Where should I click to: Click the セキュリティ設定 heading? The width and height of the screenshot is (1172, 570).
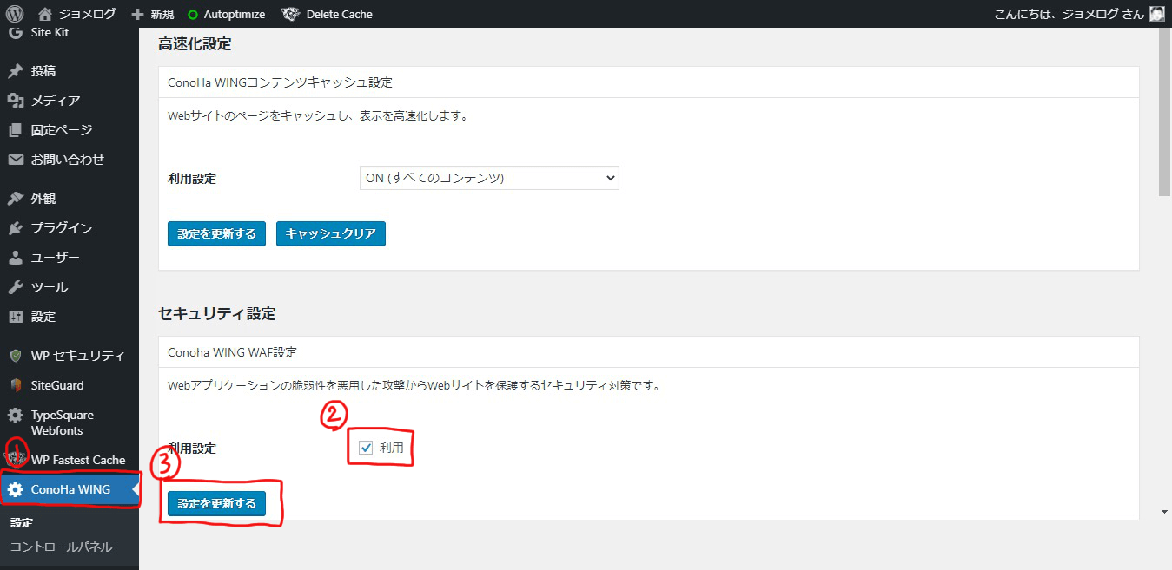point(217,313)
